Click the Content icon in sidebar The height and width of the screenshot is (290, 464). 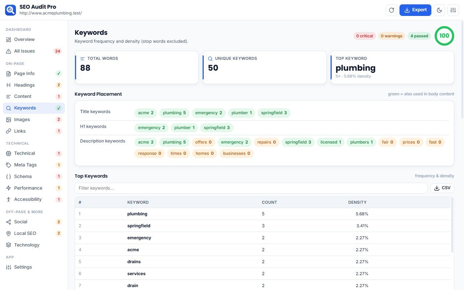(x=9, y=96)
